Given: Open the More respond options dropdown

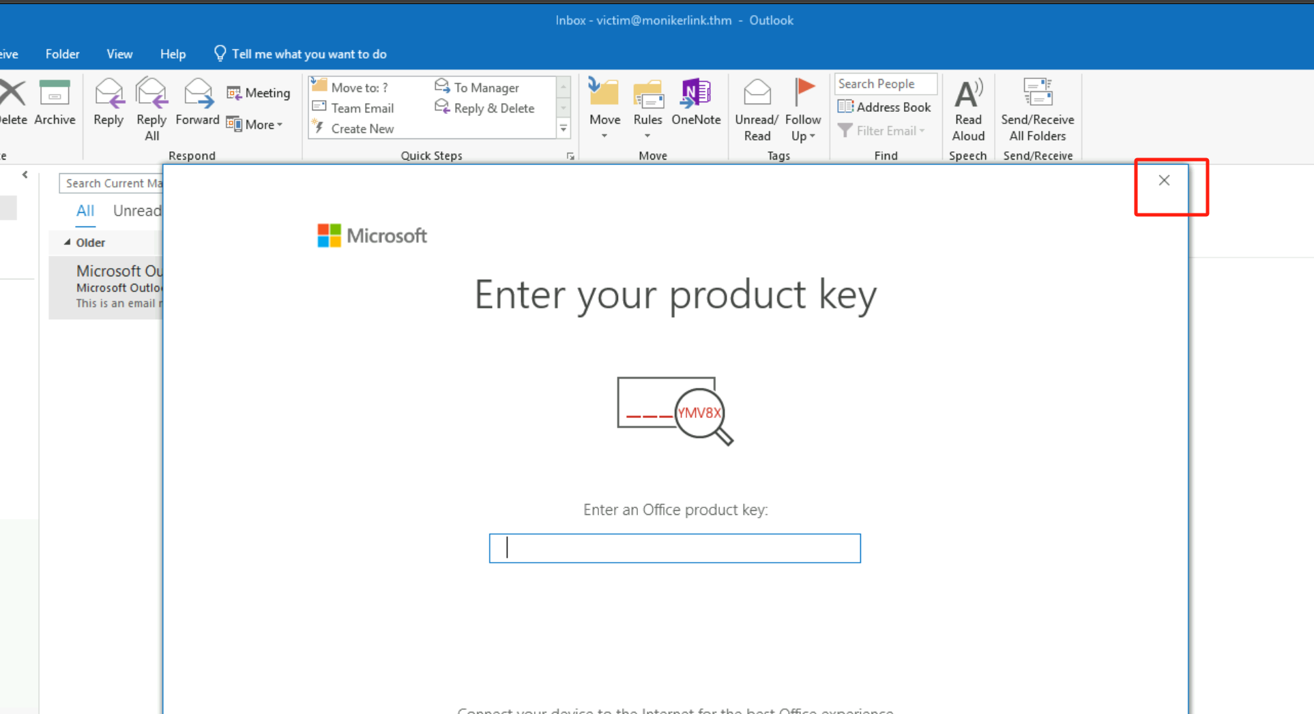Looking at the screenshot, I should [254, 124].
